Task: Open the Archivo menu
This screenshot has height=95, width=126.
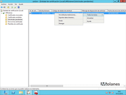Action: pyautogui.click(x=4, y=4)
